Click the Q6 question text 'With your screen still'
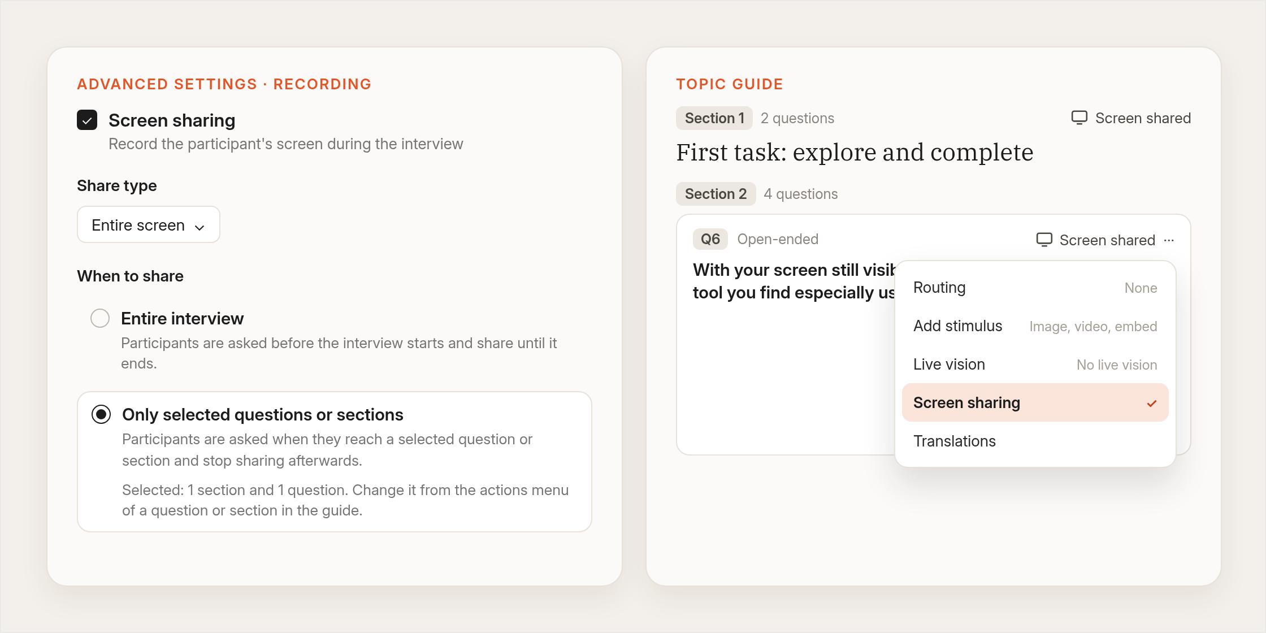 (794, 281)
